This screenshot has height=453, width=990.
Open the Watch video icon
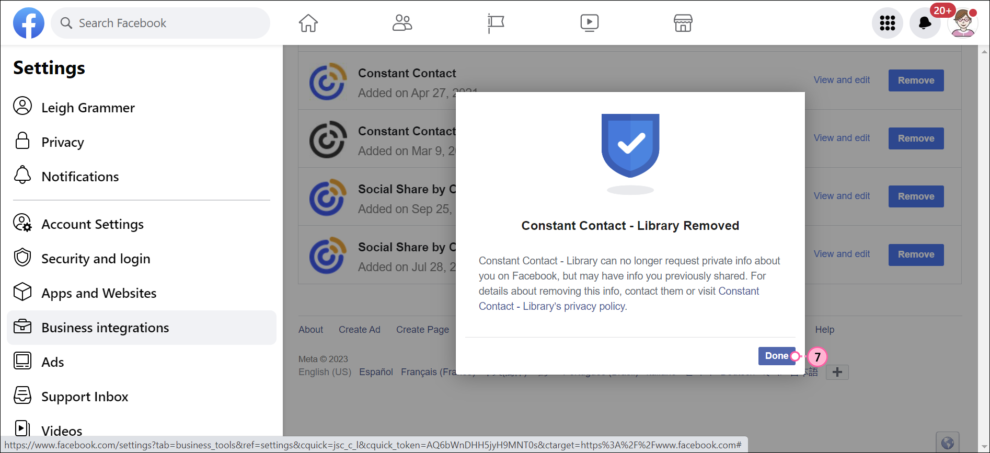pos(590,23)
